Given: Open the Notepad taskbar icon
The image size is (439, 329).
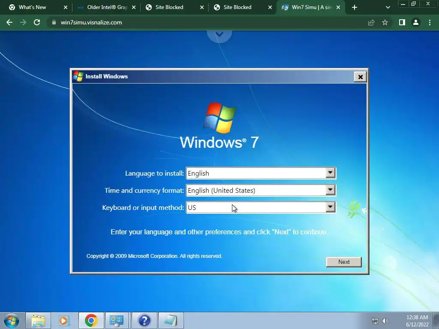Looking at the screenshot, I should point(171,320).
